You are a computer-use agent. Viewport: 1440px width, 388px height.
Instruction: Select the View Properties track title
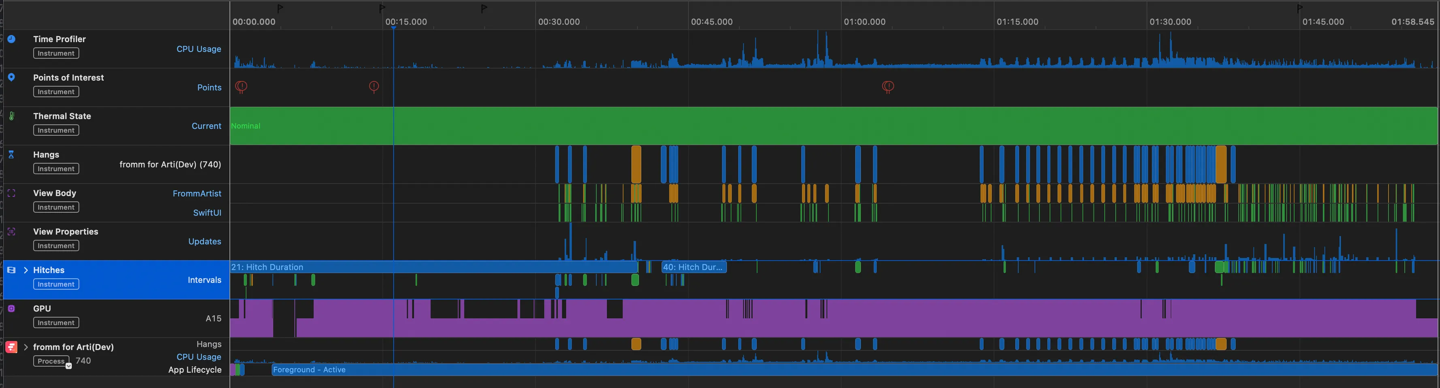tap(65, 231)
